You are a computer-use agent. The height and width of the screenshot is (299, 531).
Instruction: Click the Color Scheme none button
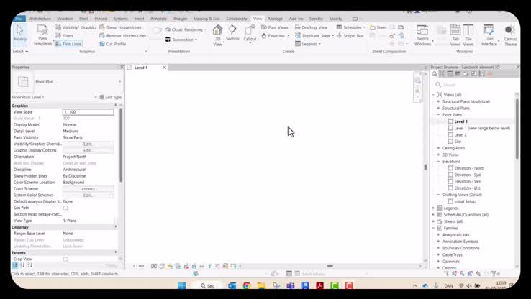(88, 189)
